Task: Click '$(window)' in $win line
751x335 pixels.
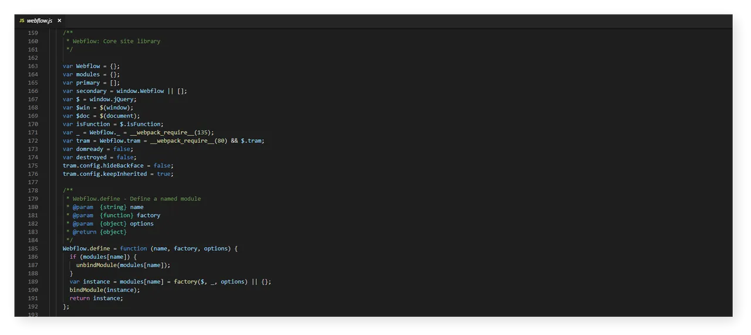Action: tap(116, 108)
